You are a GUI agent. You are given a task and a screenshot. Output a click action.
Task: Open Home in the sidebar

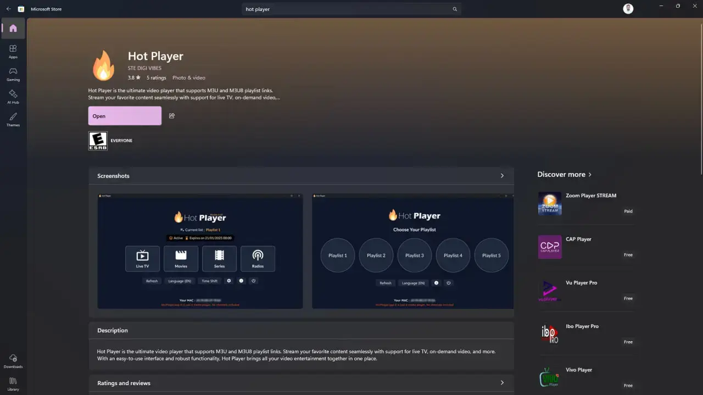(x=13, y=28)
